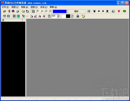Toggle the color gradient display button
This screenshot has height=101, width=130.
pyautogui.click(x=18, y=16)
